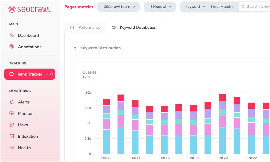This screenshot has height=162, width=270.
Task: Open the Pages metrics heading link
Action: [x=79, y=7]
